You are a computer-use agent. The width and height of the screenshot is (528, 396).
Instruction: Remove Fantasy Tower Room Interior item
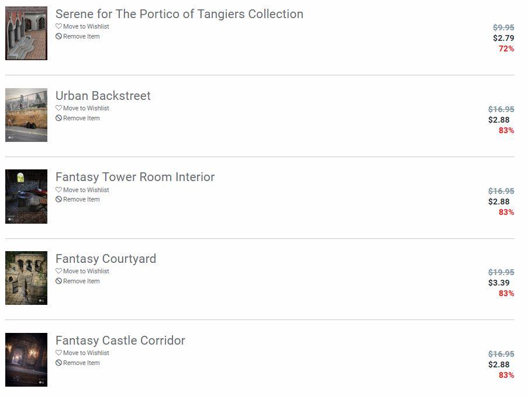[81, 199]
